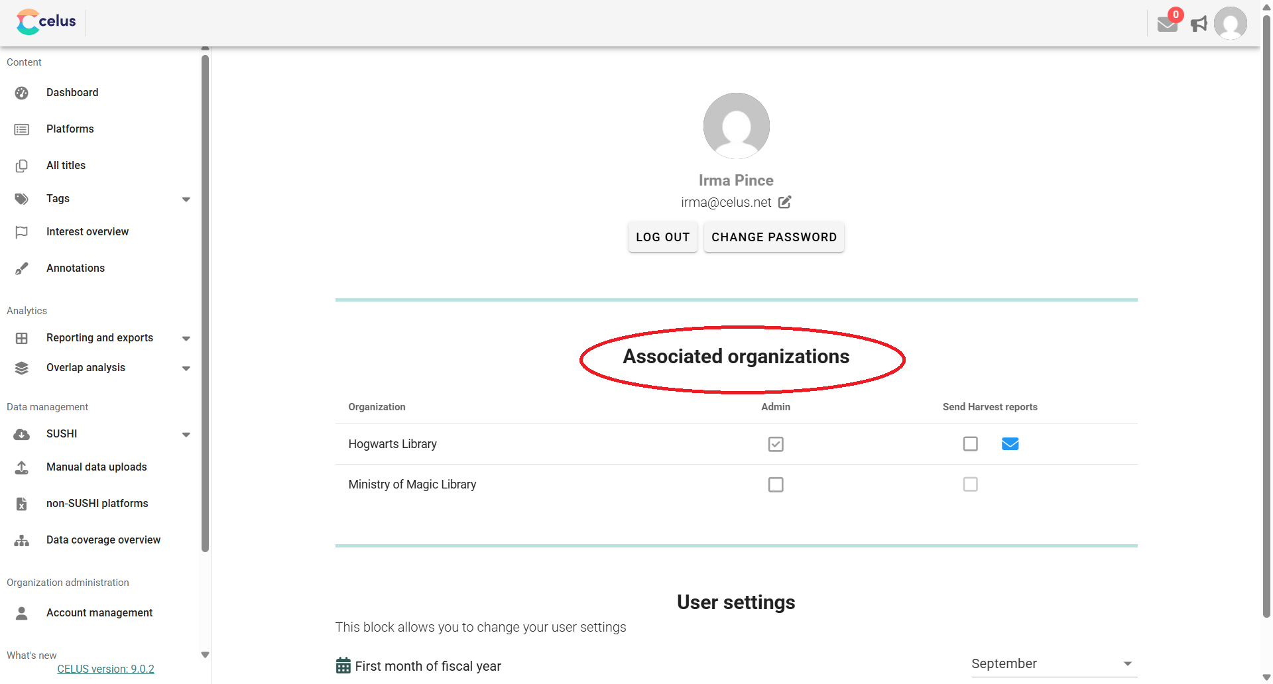Click the blue envelope icon for Hogwarts Library

[1010, 444]
